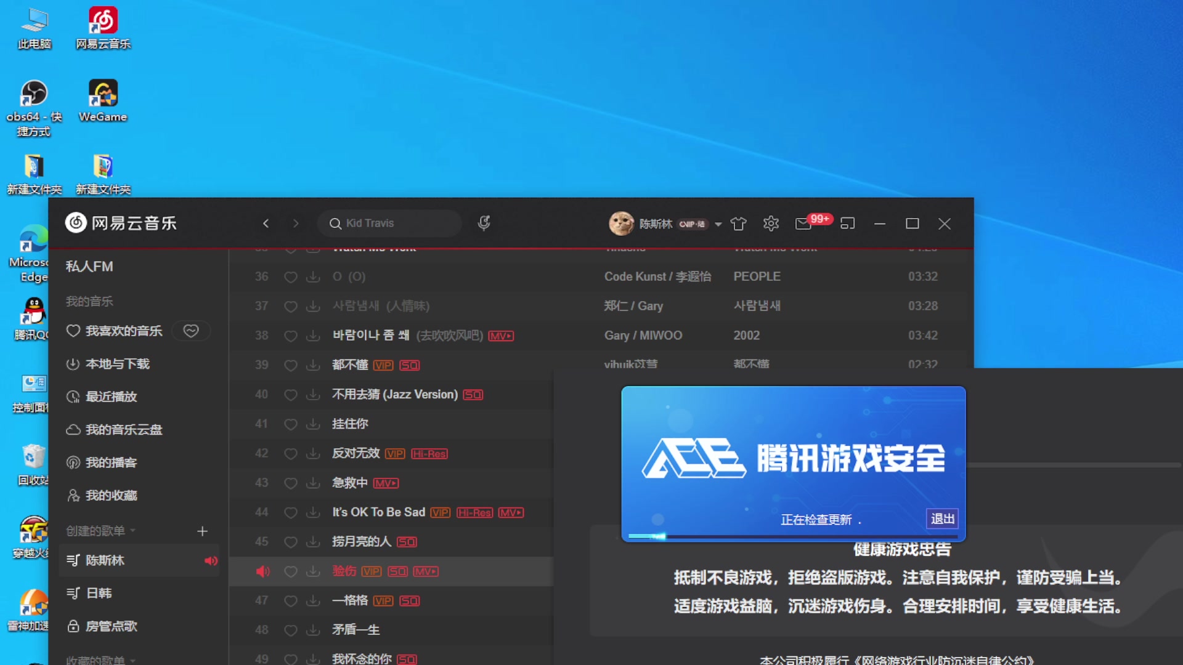Screen dimensions: 1183x665
Task: Go back with the left arrow
Action: click(x=266, y=224)
